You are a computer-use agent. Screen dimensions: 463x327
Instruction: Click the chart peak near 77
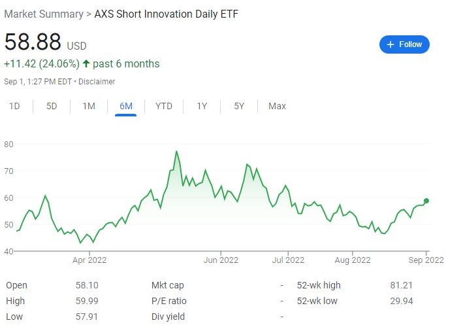click(x=176, y=152)
